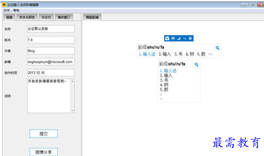Image resolution: width=264 pixels, height=156 pixels.
Task: Click the previous-page arrow in the horizontal candidate bar
Action: point(209,54)
